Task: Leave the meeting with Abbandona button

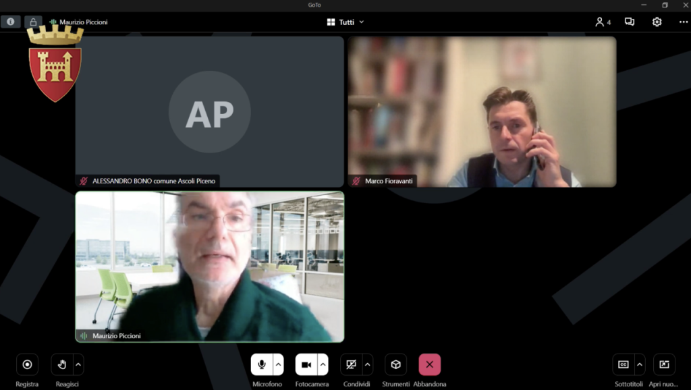Action: (x=429, y=364)
